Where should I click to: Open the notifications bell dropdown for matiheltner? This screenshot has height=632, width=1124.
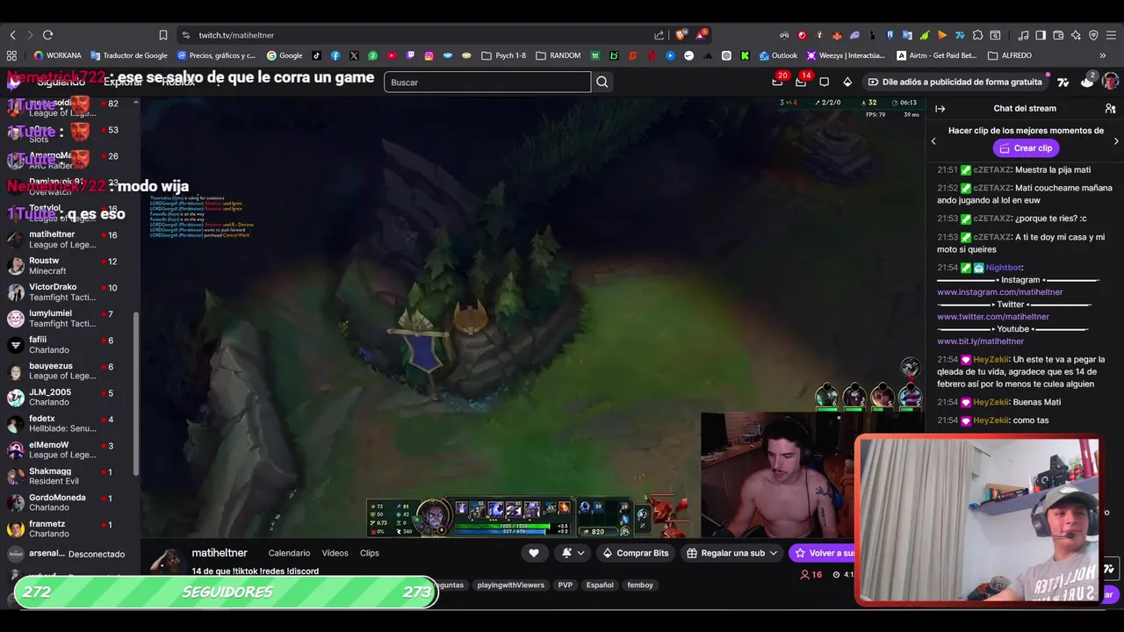[572, 553]
